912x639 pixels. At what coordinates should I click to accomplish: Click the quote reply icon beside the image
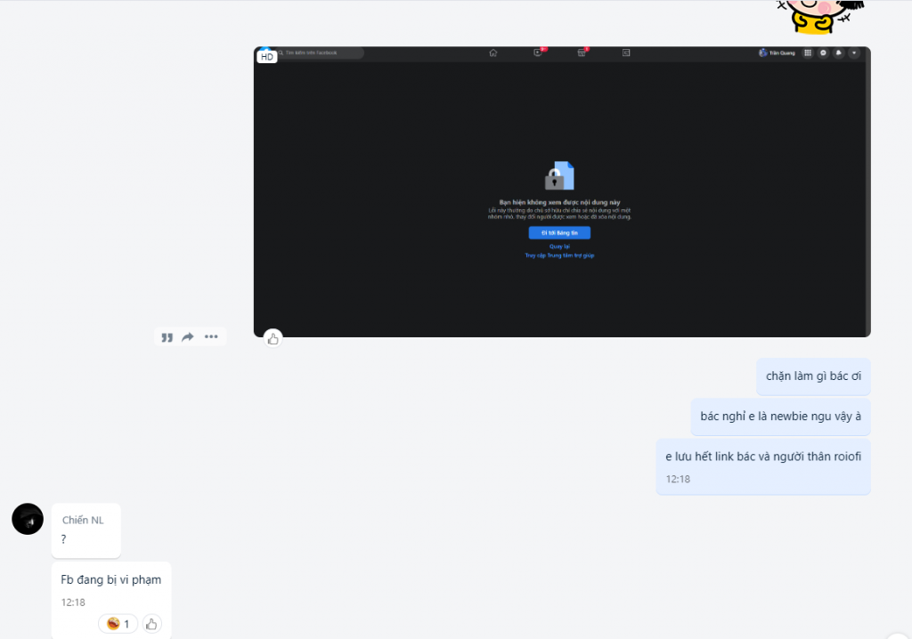point(167,337)
